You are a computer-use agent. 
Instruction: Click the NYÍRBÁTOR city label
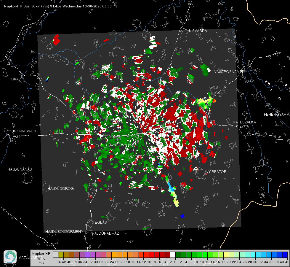coord(216,172)
